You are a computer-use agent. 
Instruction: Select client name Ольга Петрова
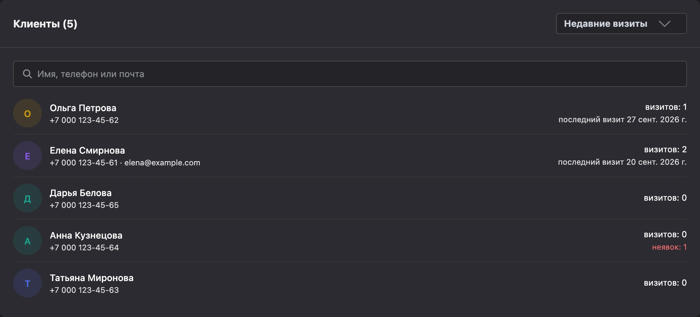pos(83,108)
